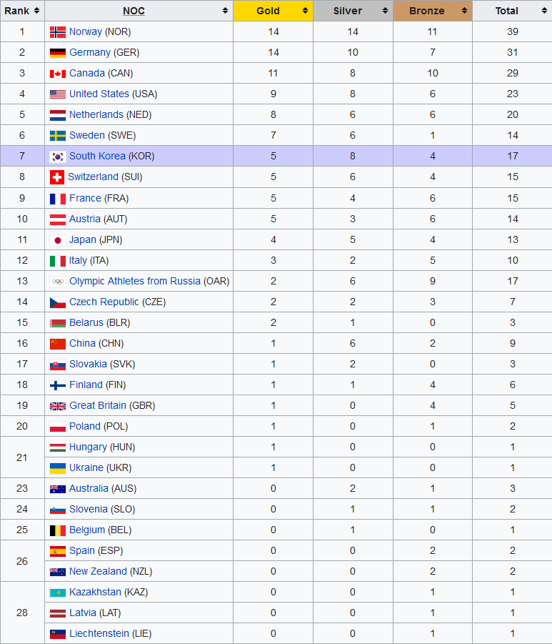The image size is (552, 644).
Task: Click the Rank column header text
Action: (x=17, y=11)
